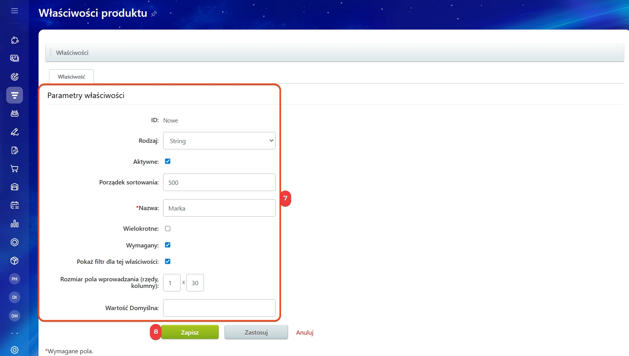The image size is (629, 356).
Task: Open the contact card icon in sidebar
Action: (14, 58)
